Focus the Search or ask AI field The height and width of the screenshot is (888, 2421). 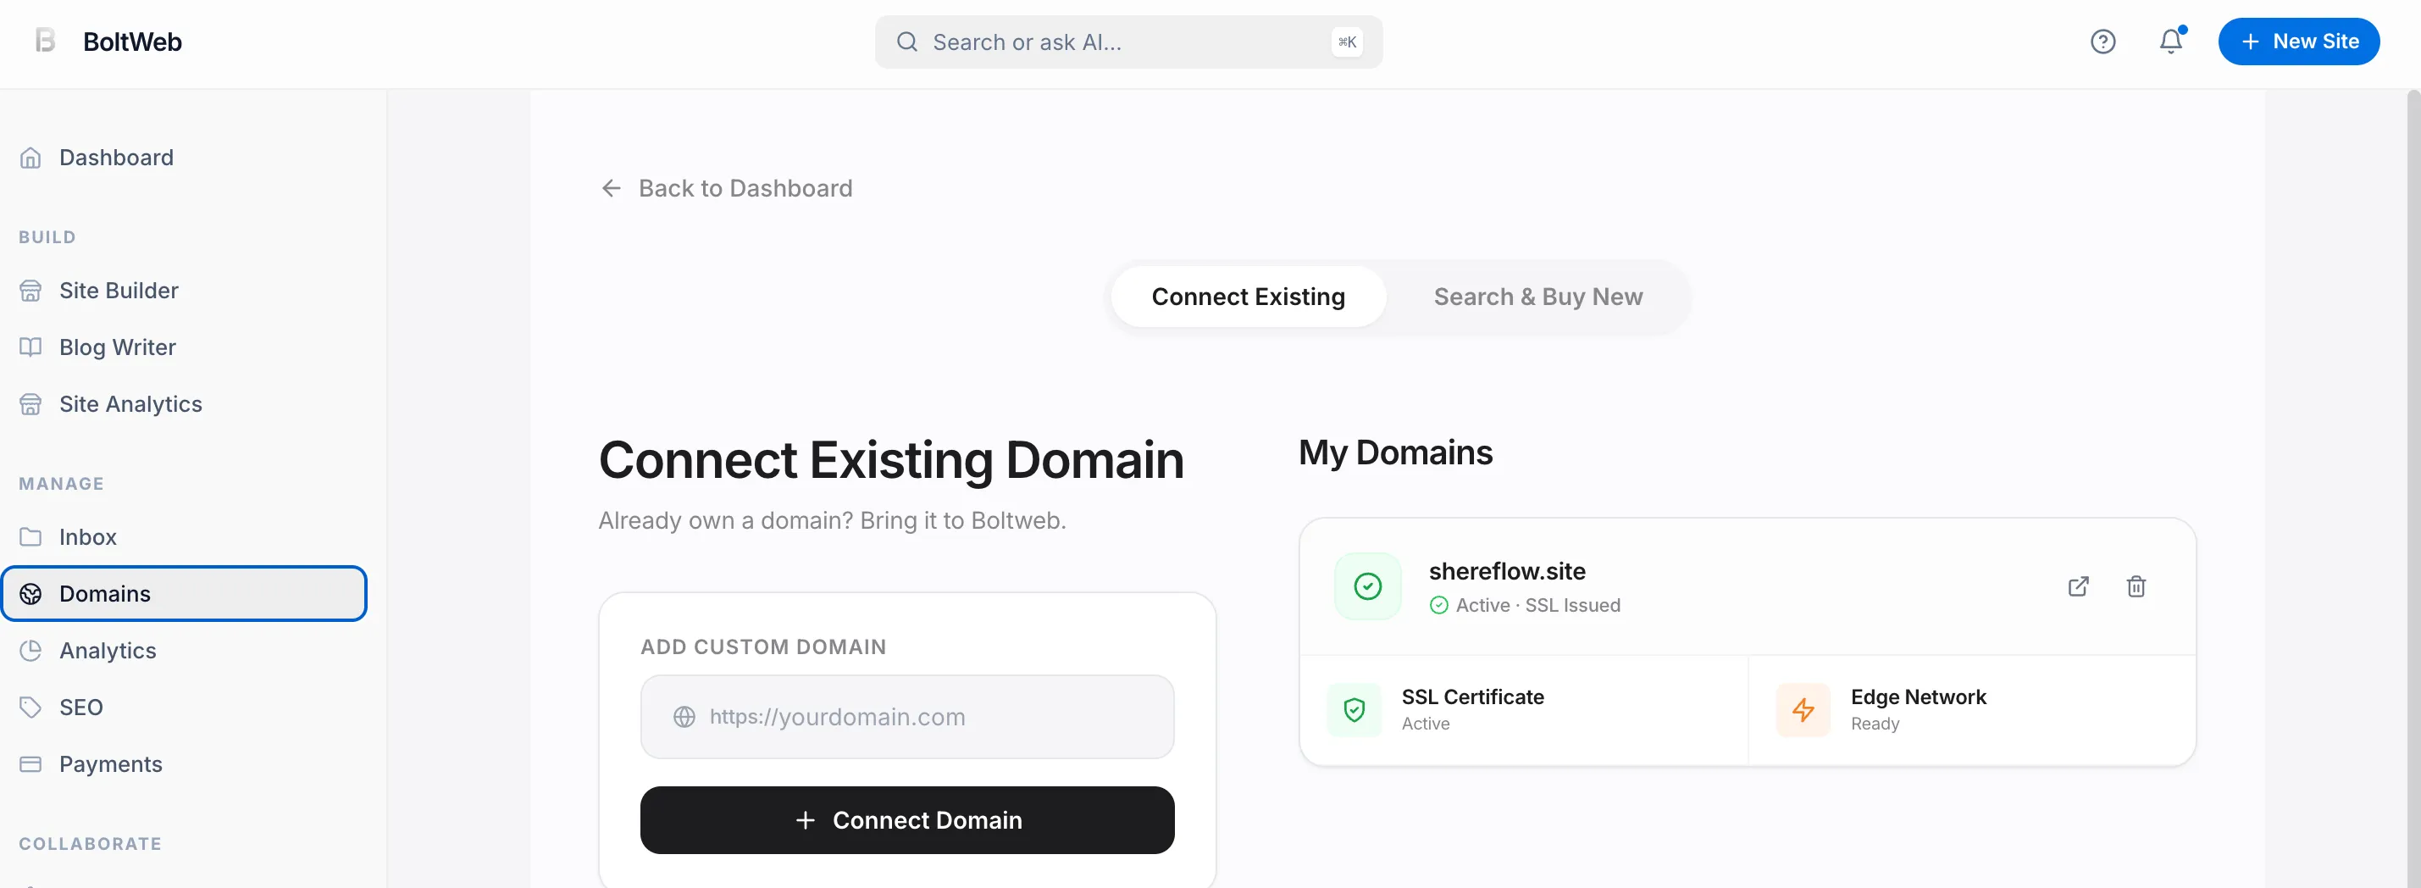[x=1127, y=42]
